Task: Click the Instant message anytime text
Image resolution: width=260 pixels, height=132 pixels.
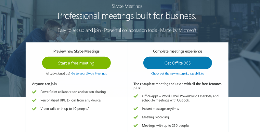Action: point(160,109)
